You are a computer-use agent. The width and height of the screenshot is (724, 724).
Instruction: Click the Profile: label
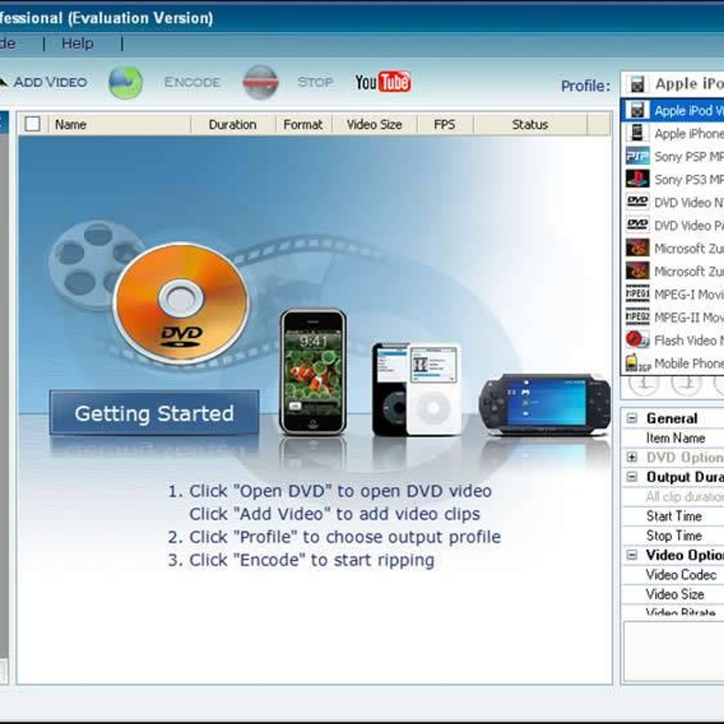pos(586,86)
